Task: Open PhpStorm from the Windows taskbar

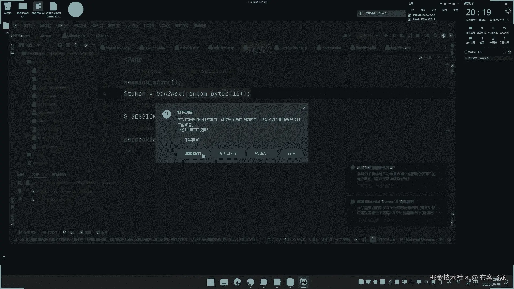Action: coord(303,282)
